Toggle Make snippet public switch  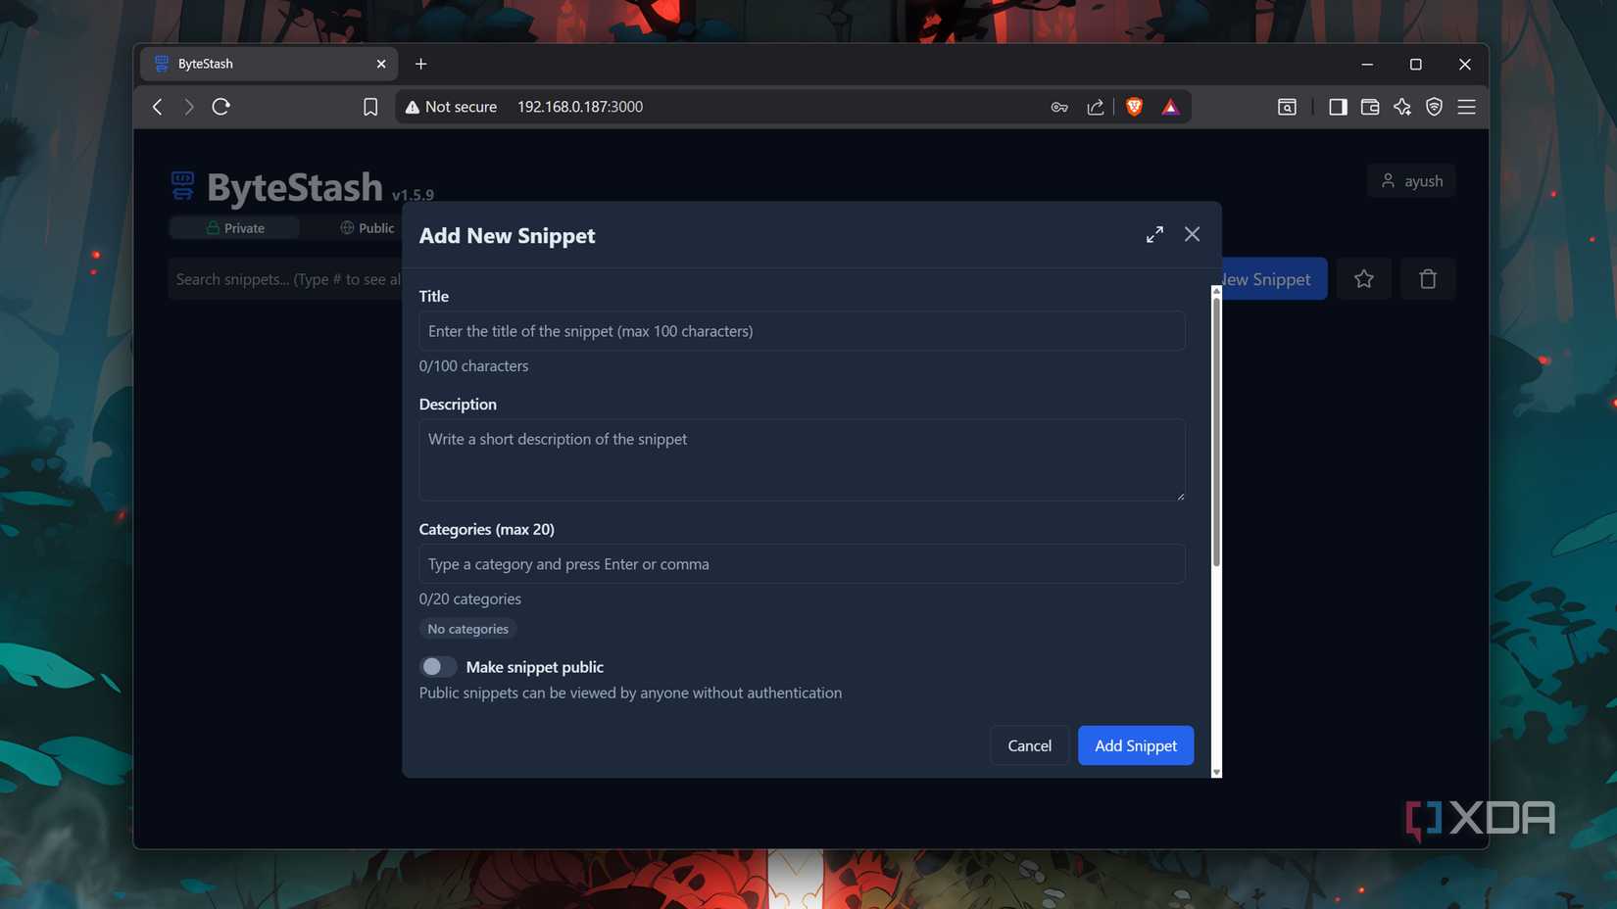tap(438, 667)
